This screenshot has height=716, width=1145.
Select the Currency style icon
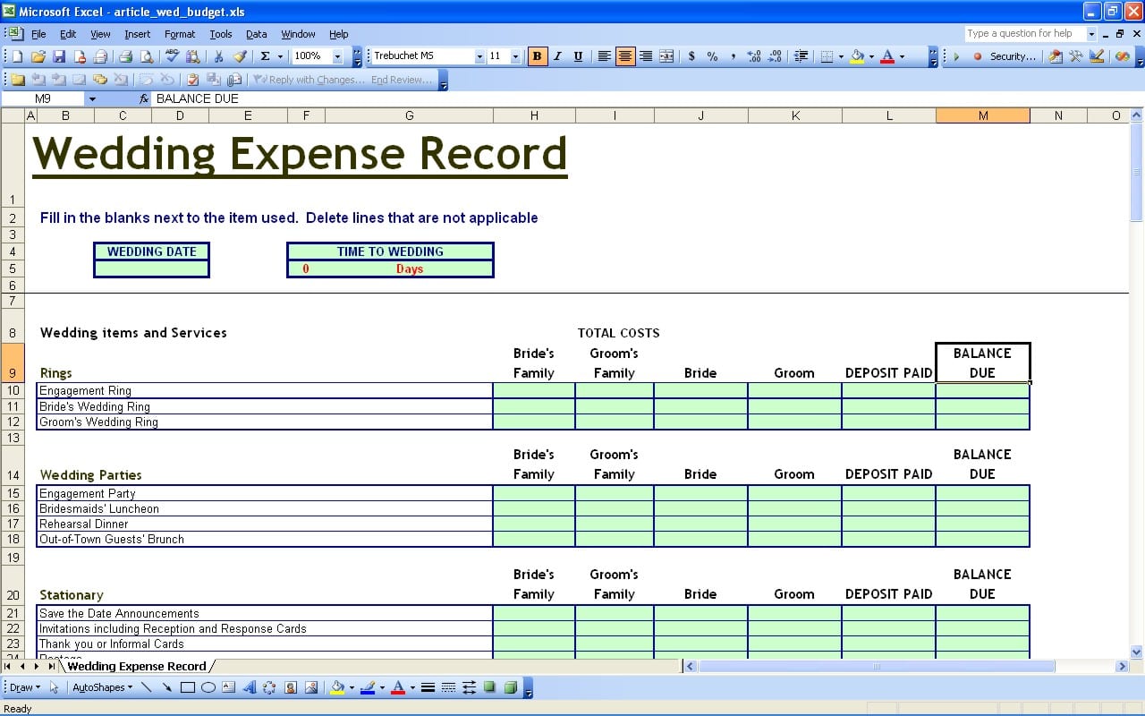[x=691, y=56]
